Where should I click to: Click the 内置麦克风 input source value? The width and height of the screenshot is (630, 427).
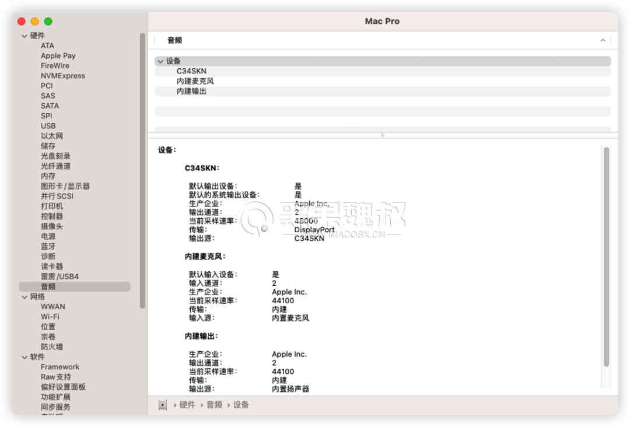[290, 318]
